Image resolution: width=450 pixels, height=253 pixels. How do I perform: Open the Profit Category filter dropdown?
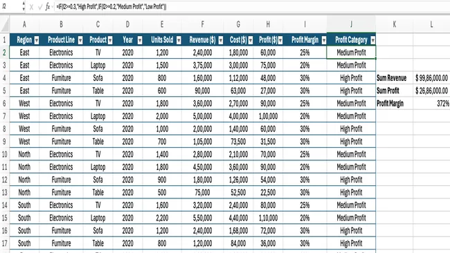372,40
